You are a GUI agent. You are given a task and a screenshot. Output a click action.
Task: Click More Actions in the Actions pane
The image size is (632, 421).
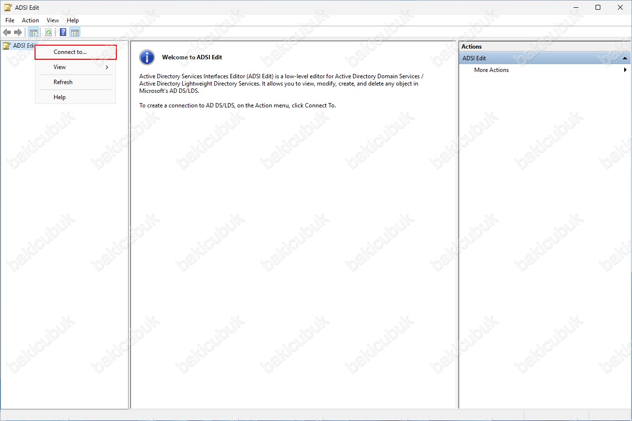(x=491, y=70)
